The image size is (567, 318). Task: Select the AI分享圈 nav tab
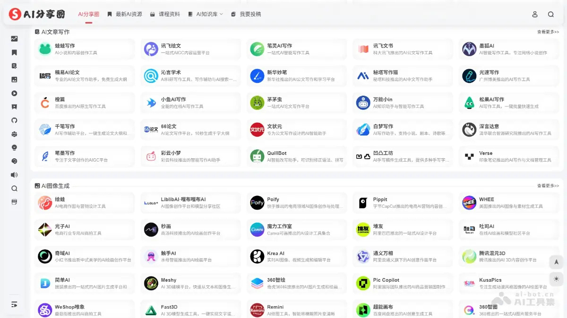89,14
